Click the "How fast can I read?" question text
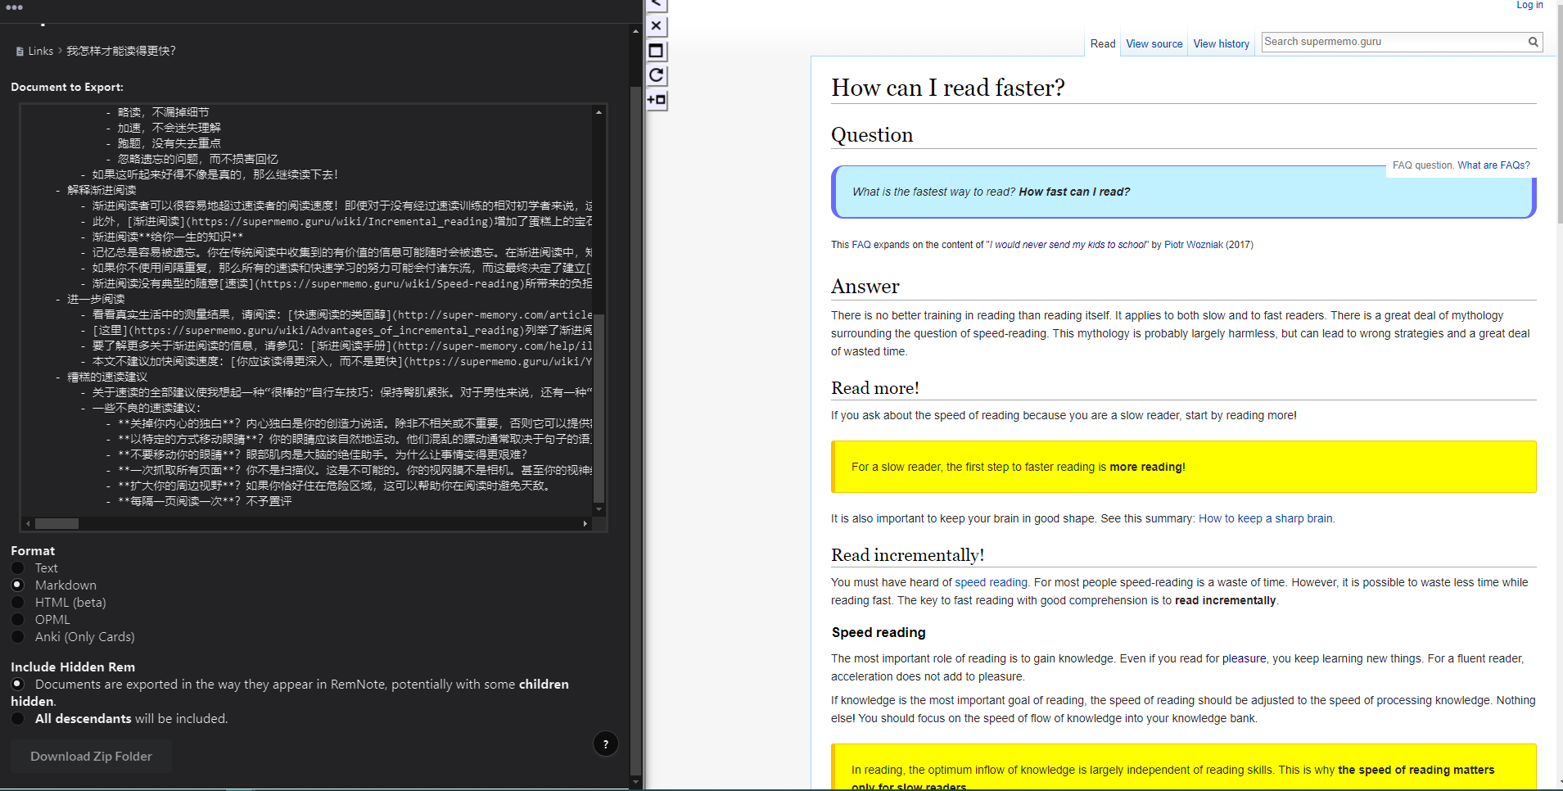 1074,192
